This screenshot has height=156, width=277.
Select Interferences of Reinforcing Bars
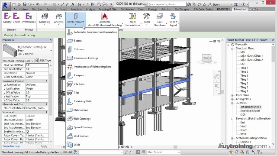pos(92,67)
